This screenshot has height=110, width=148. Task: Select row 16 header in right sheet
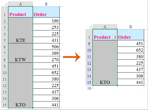pyautogui.click(x=89, y=88)
